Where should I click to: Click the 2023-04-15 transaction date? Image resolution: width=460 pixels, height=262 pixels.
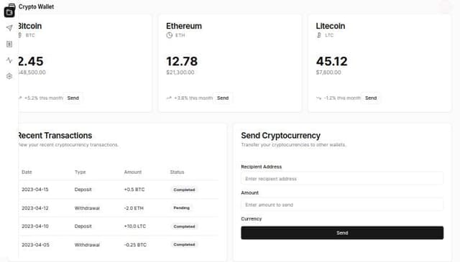pos(35,190)
